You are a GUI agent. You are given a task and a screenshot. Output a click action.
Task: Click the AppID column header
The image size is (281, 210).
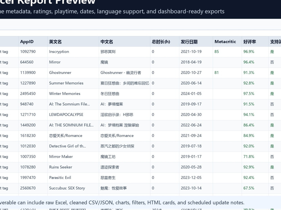tap(33, 42)
